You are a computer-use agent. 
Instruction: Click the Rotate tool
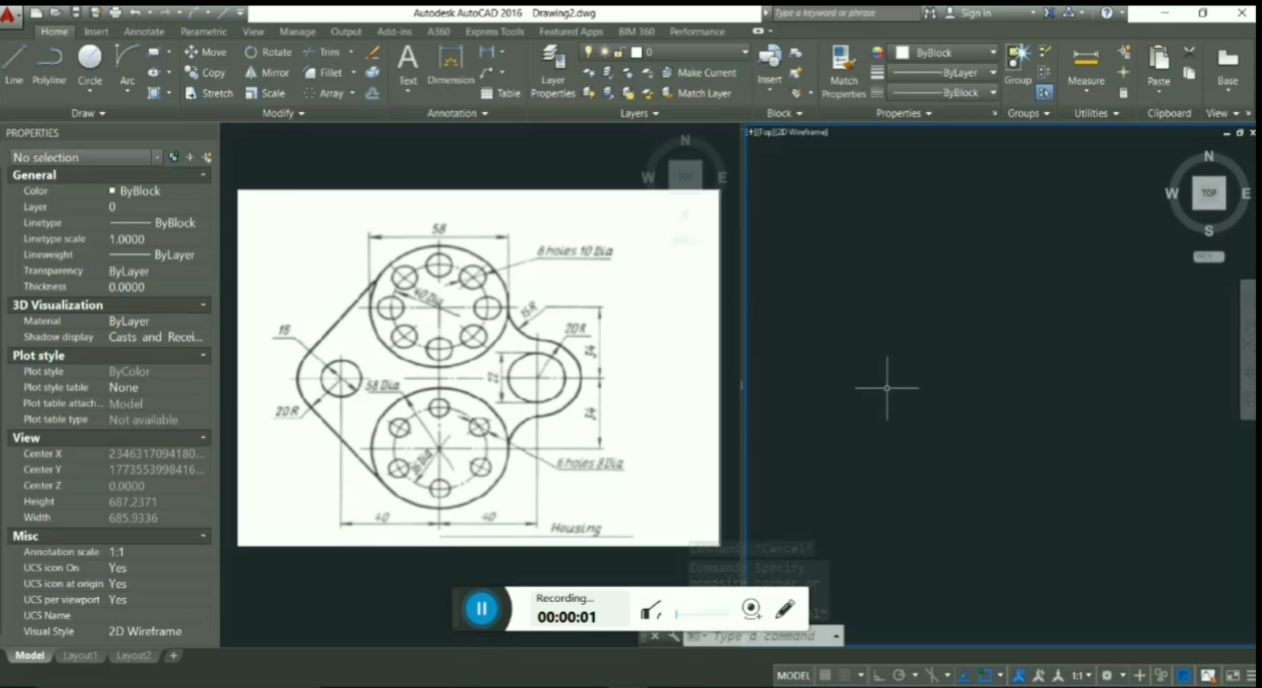[x=268, y=52]
